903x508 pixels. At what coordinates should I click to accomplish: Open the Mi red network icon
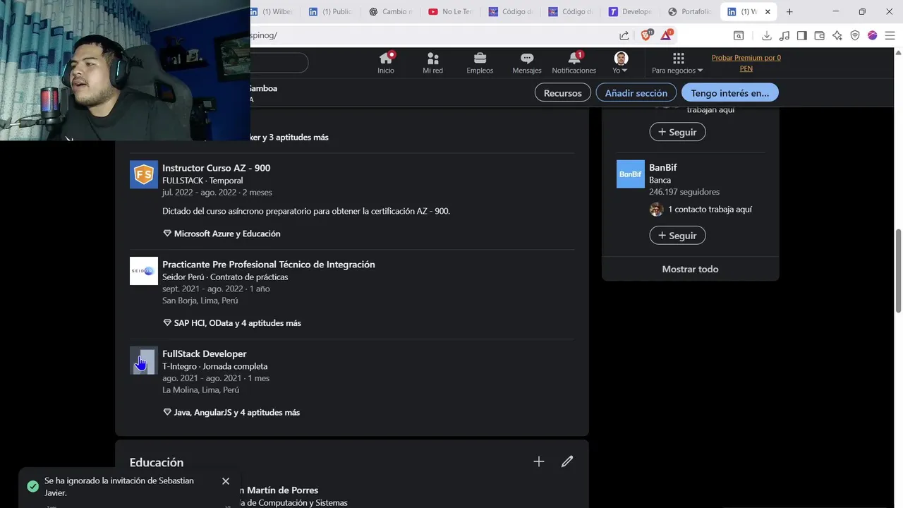coord(432,63)
